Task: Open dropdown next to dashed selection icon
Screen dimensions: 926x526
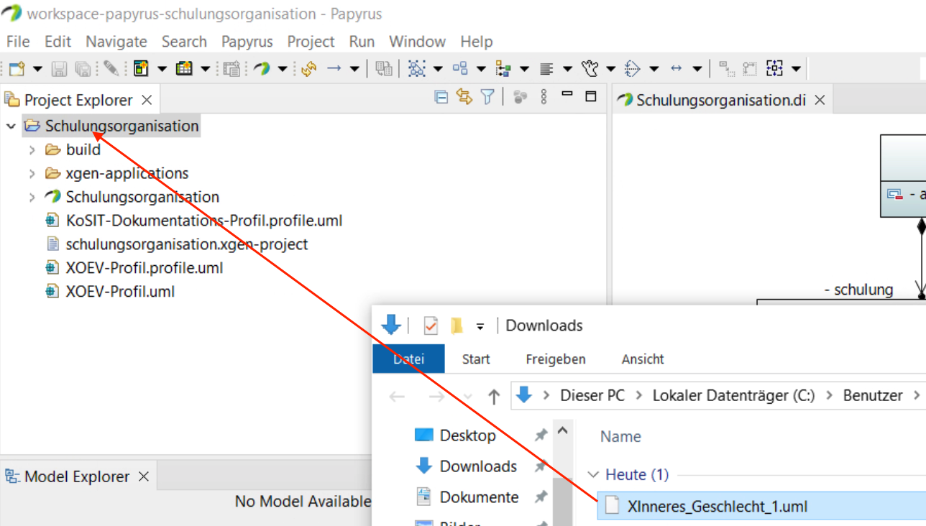Action: [x=795, y=69]
